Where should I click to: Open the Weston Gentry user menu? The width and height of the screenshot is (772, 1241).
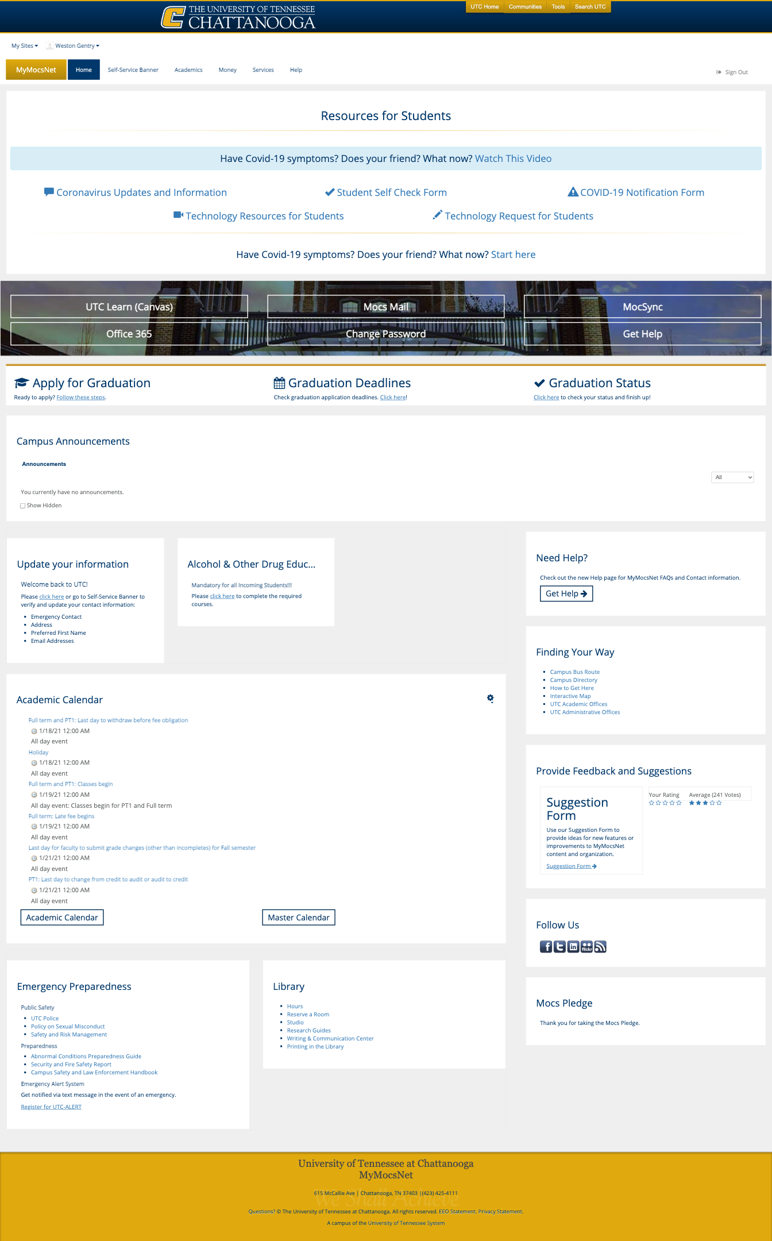[77, 45]
